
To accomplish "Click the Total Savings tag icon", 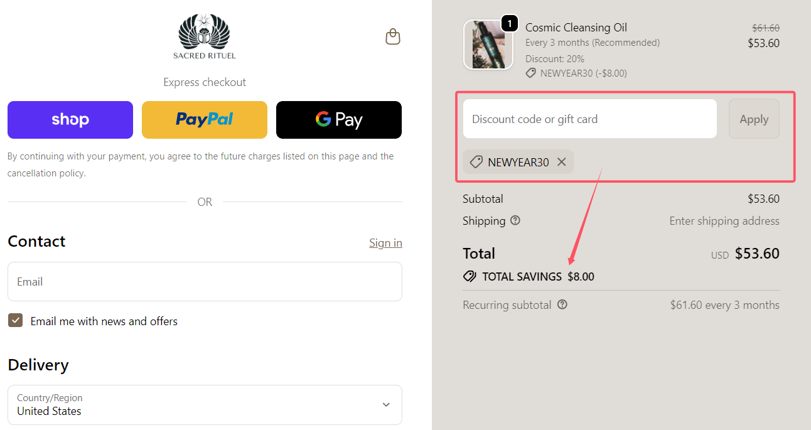I will pos(470,276).
